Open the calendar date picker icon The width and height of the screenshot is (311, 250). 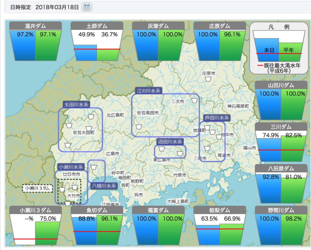point(87,7)
